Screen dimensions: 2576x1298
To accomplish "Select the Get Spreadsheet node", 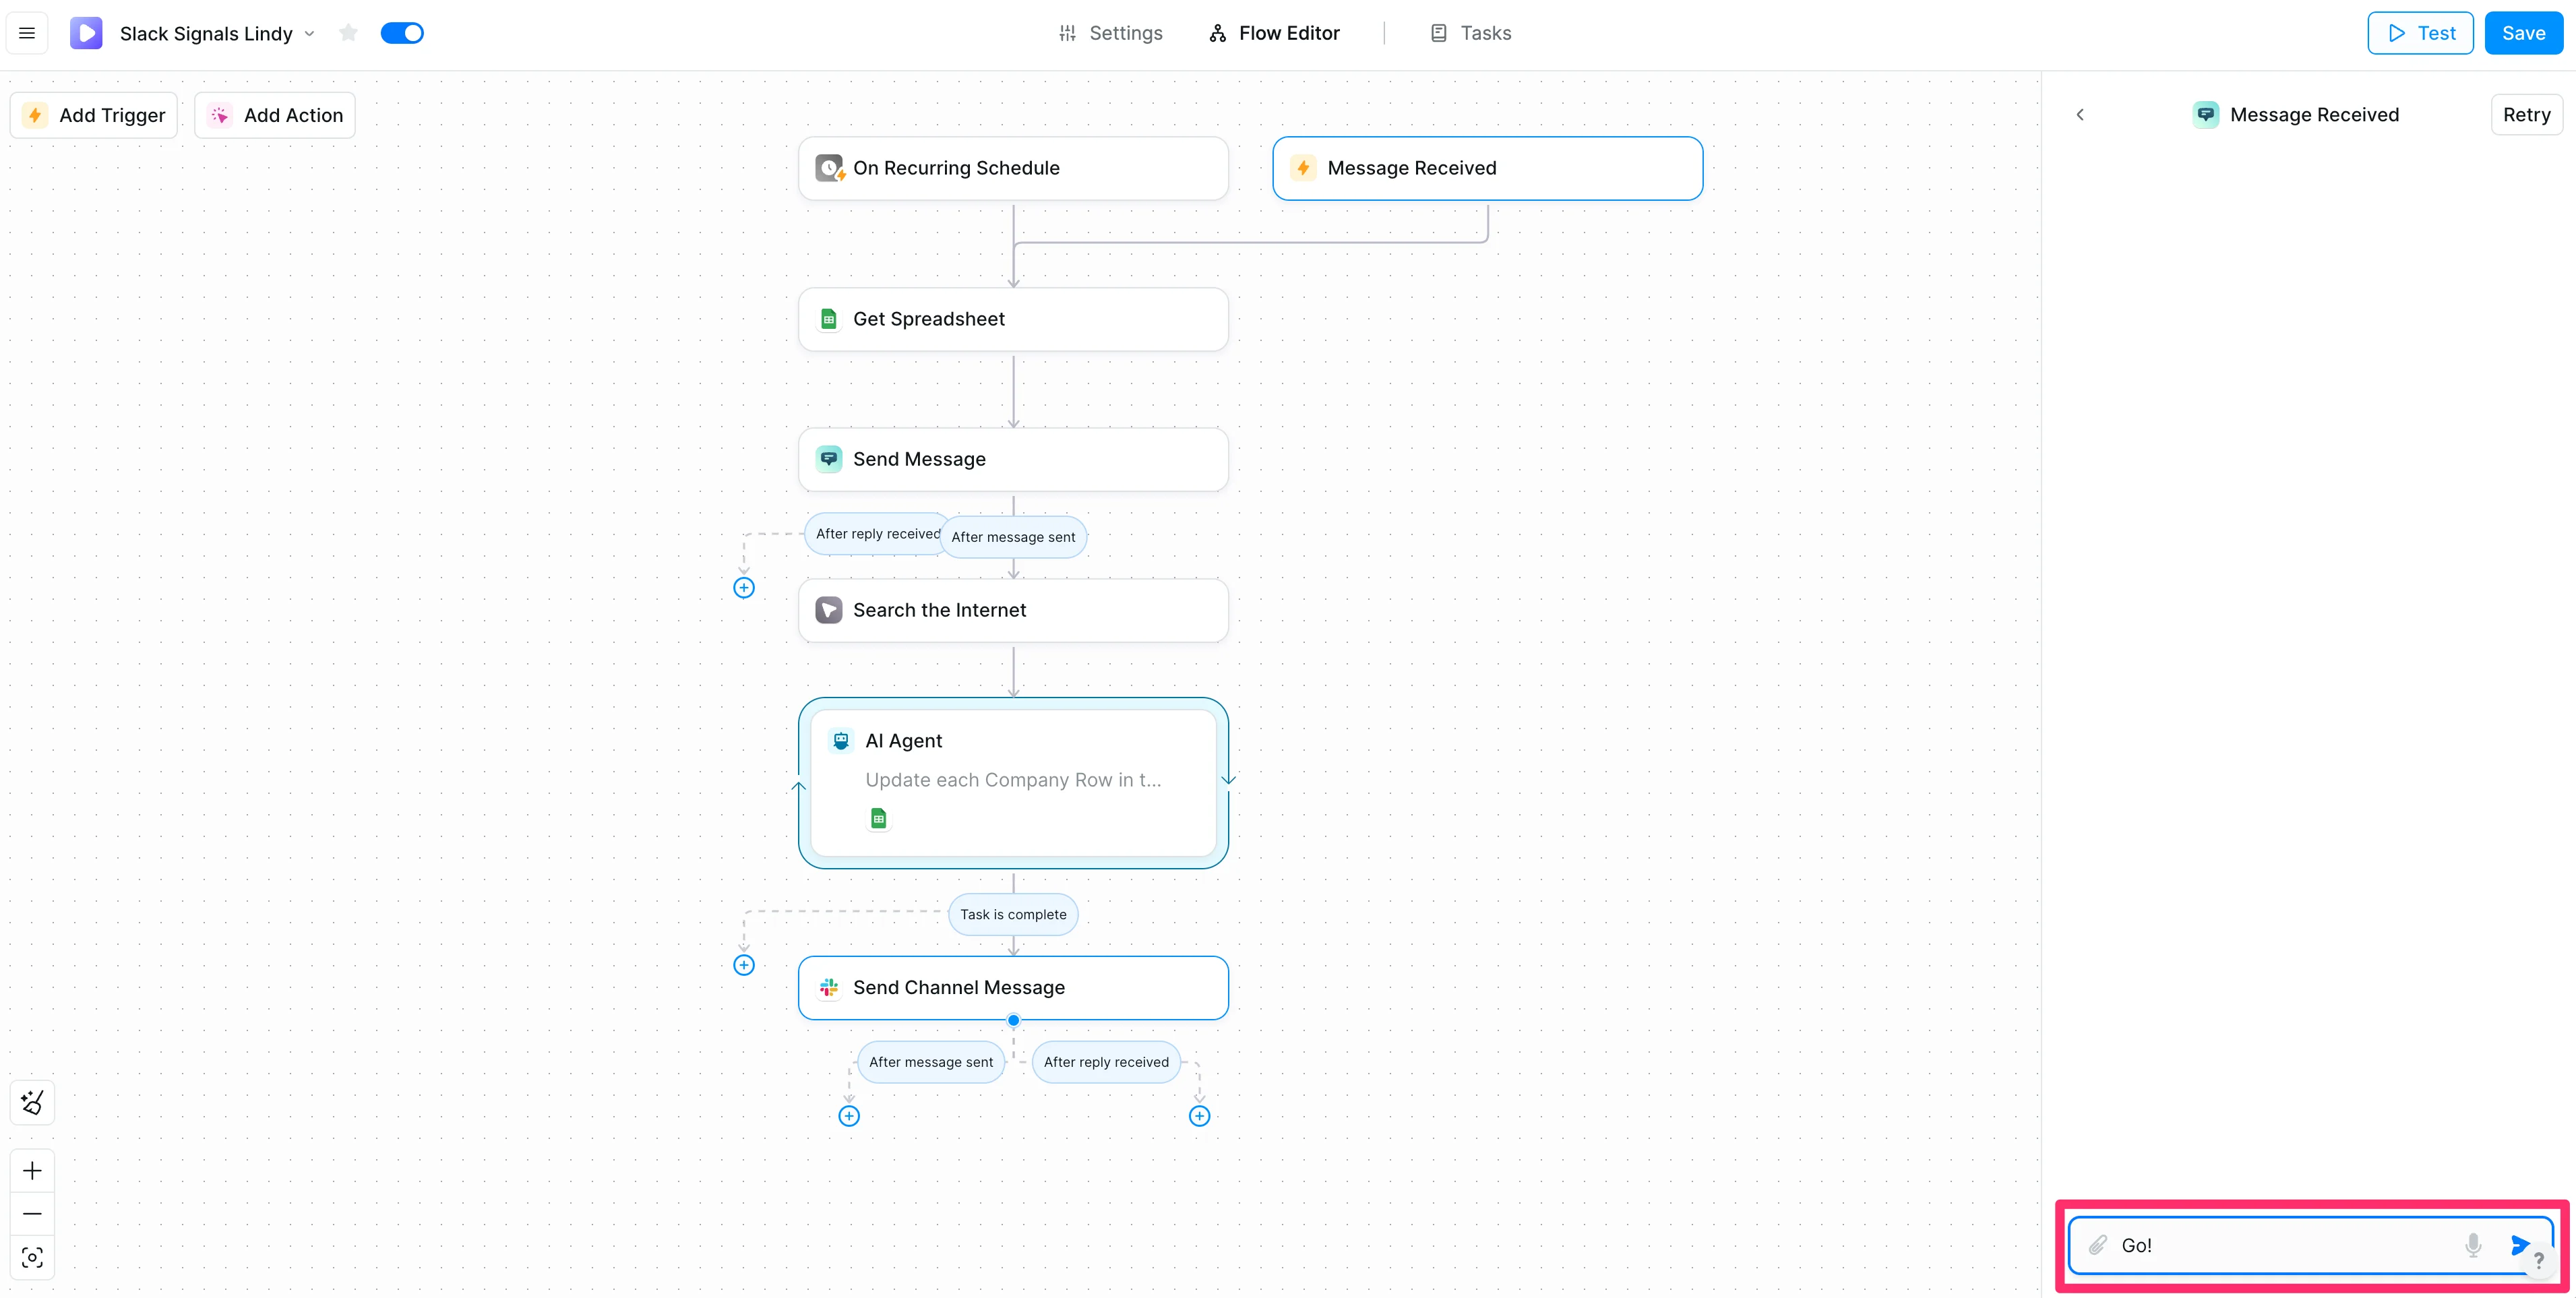I will (x=1013, y=319).
